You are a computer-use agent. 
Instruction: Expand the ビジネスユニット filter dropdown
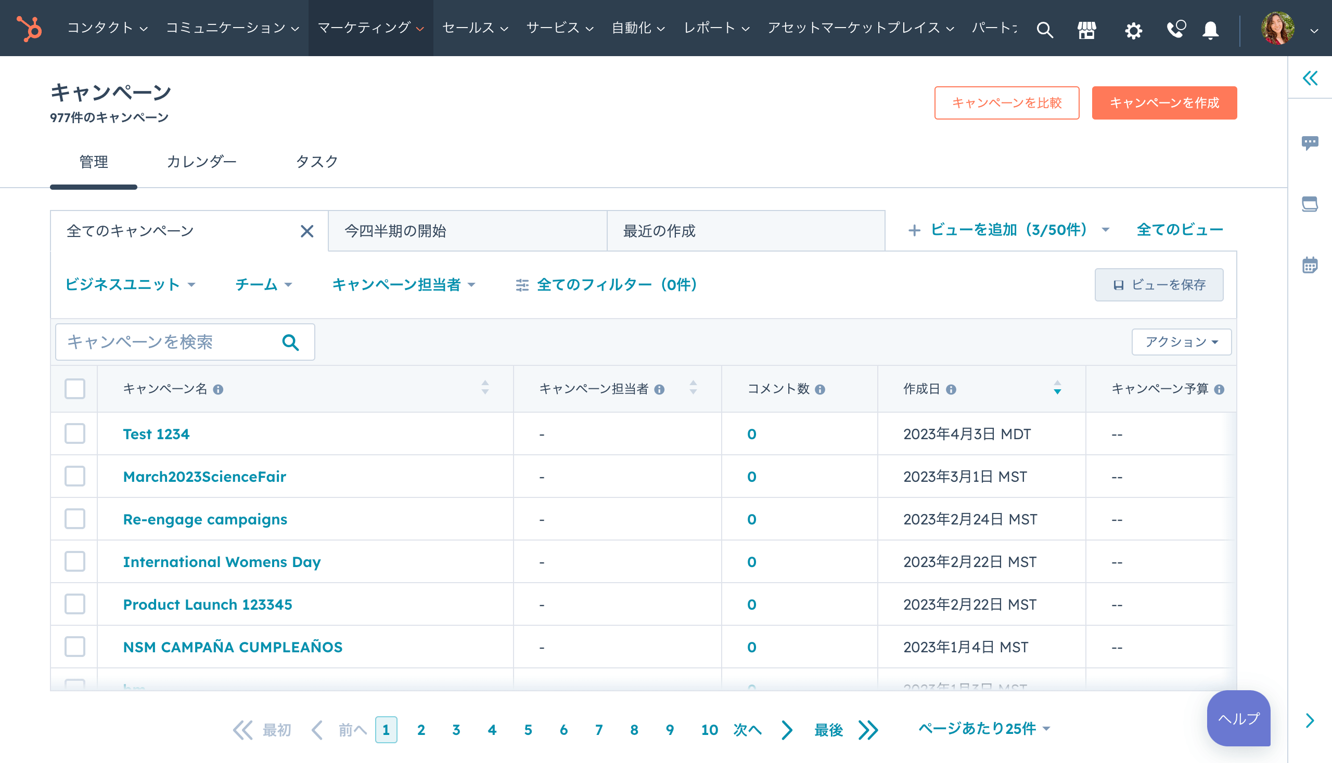click(x=130, y=284)
